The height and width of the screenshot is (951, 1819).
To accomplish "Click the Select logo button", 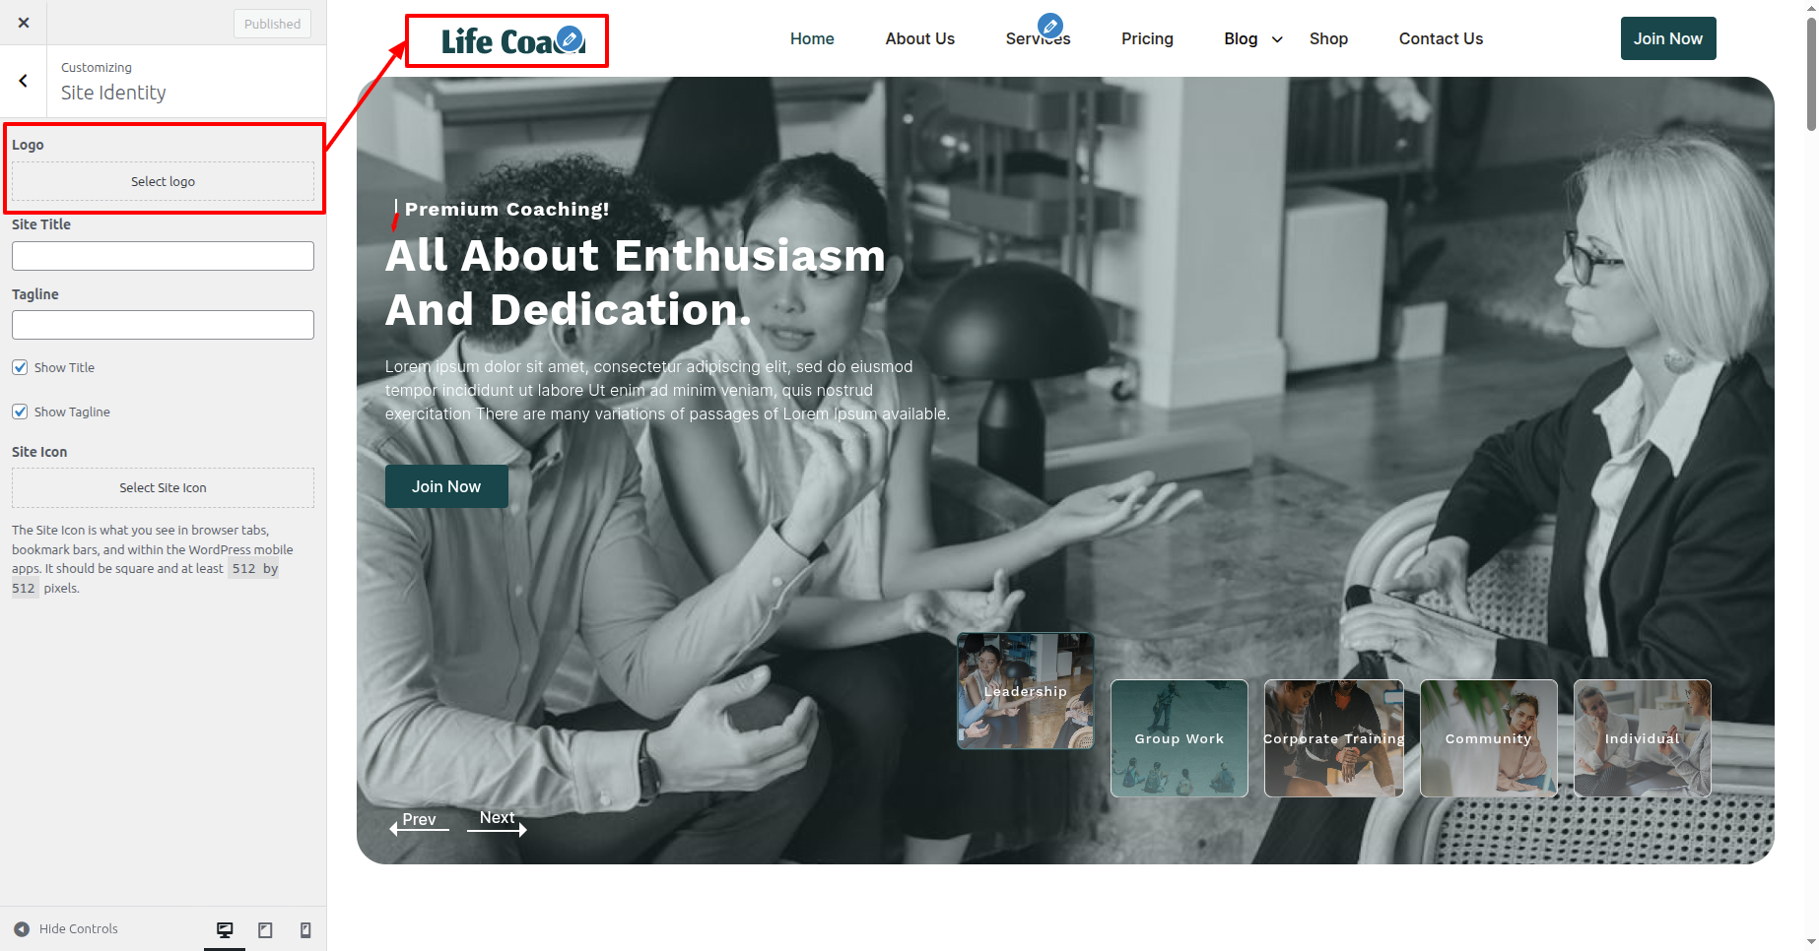I will [x=163, y=181].
